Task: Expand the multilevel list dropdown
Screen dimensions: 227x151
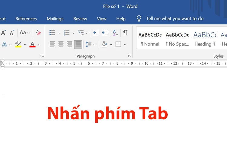Action: [87, 33]
